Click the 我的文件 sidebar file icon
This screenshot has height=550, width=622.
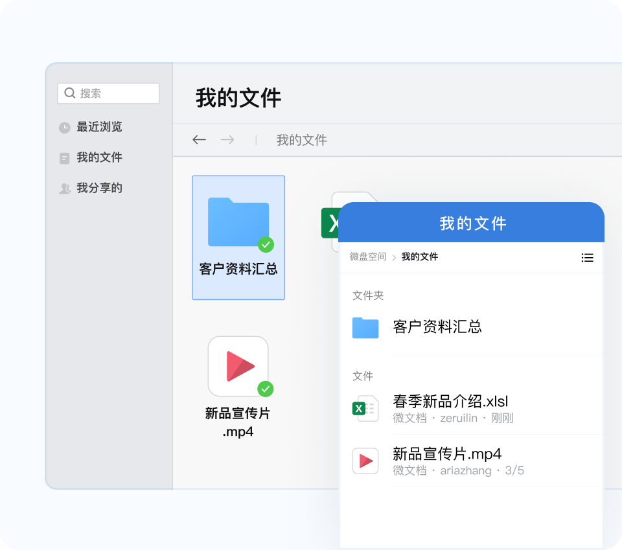[x=65, y=158]
